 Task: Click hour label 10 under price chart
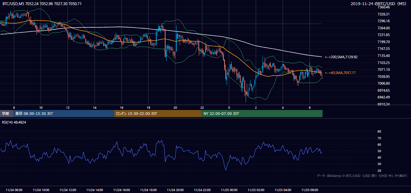click(x=41, y=107)
